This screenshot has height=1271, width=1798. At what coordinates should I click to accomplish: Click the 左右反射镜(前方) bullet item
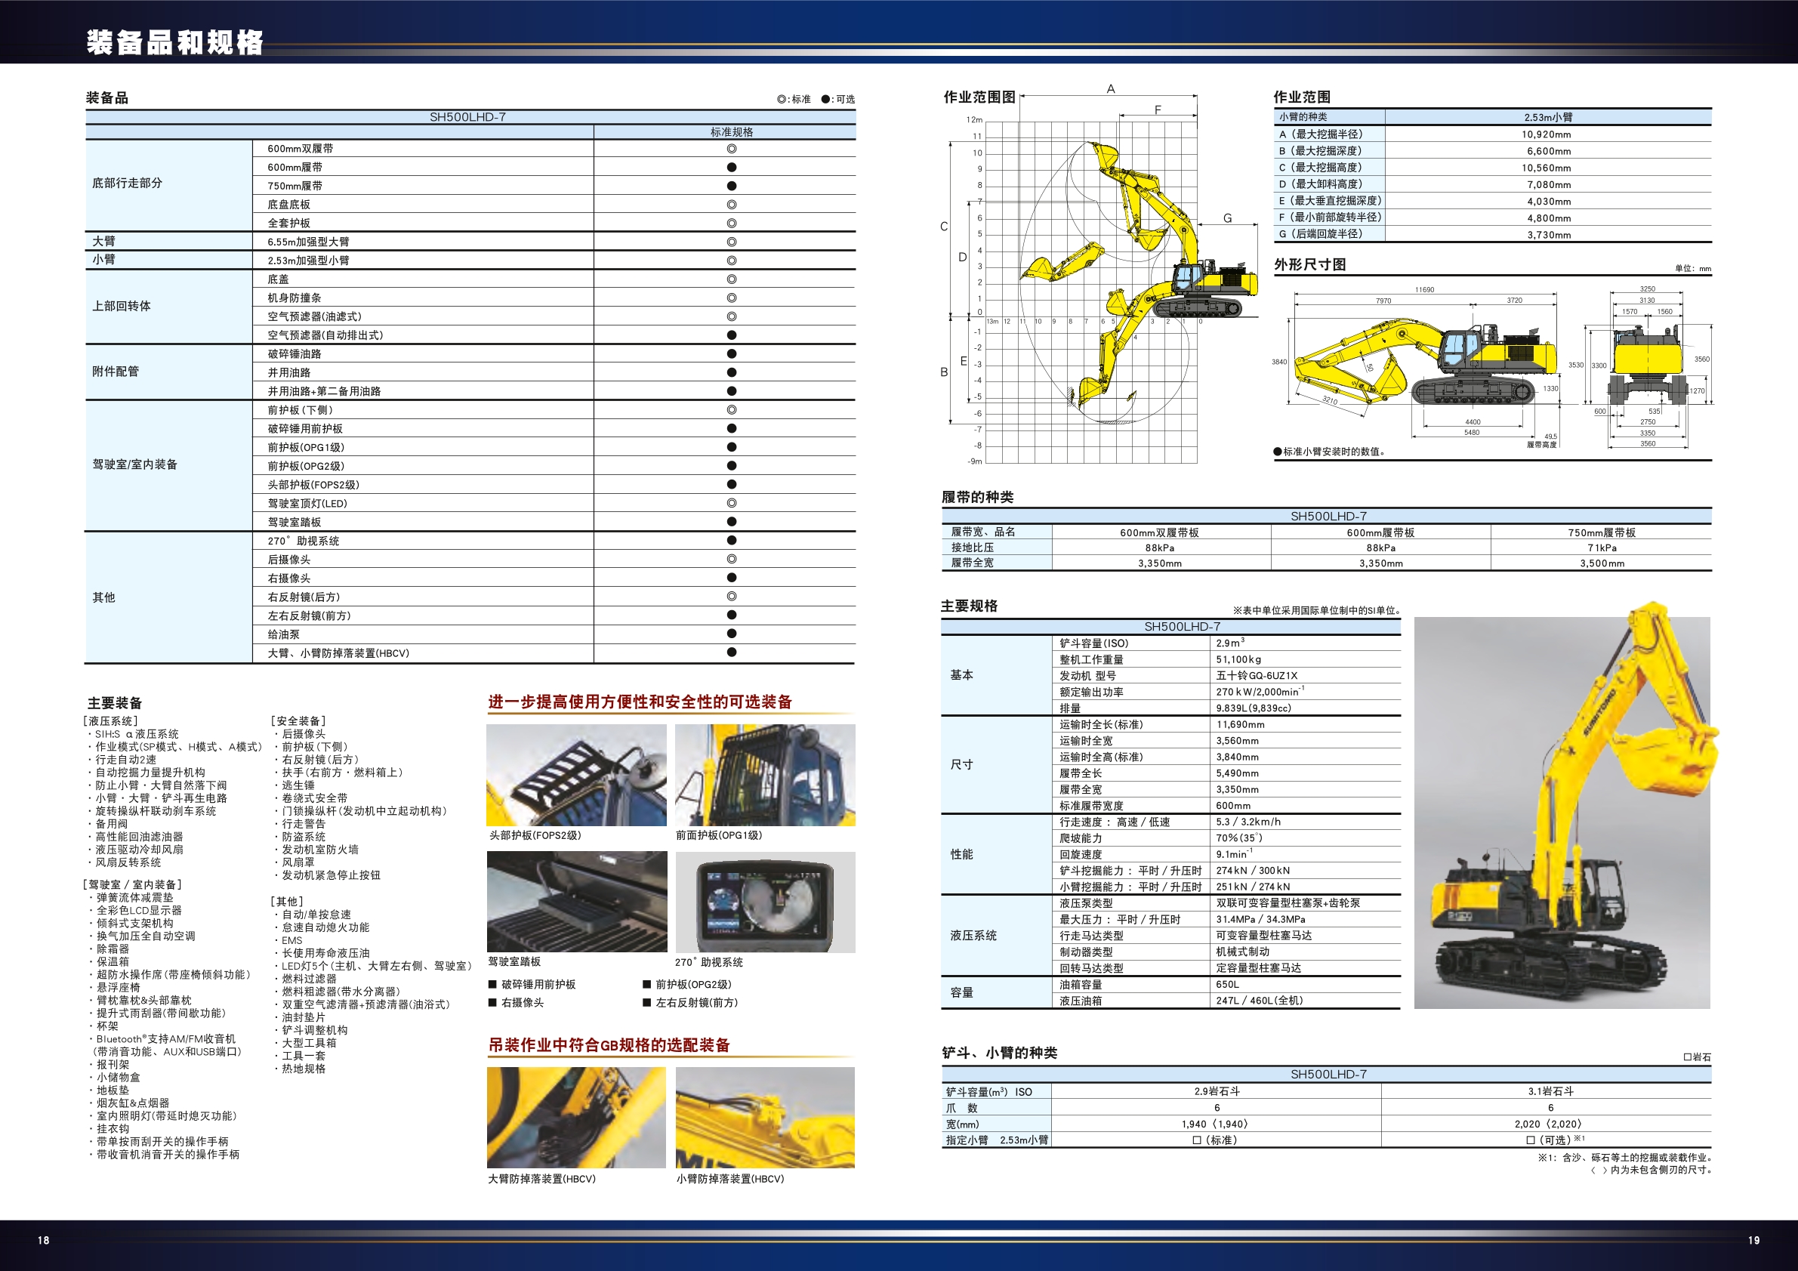(x=691, y=1002)
